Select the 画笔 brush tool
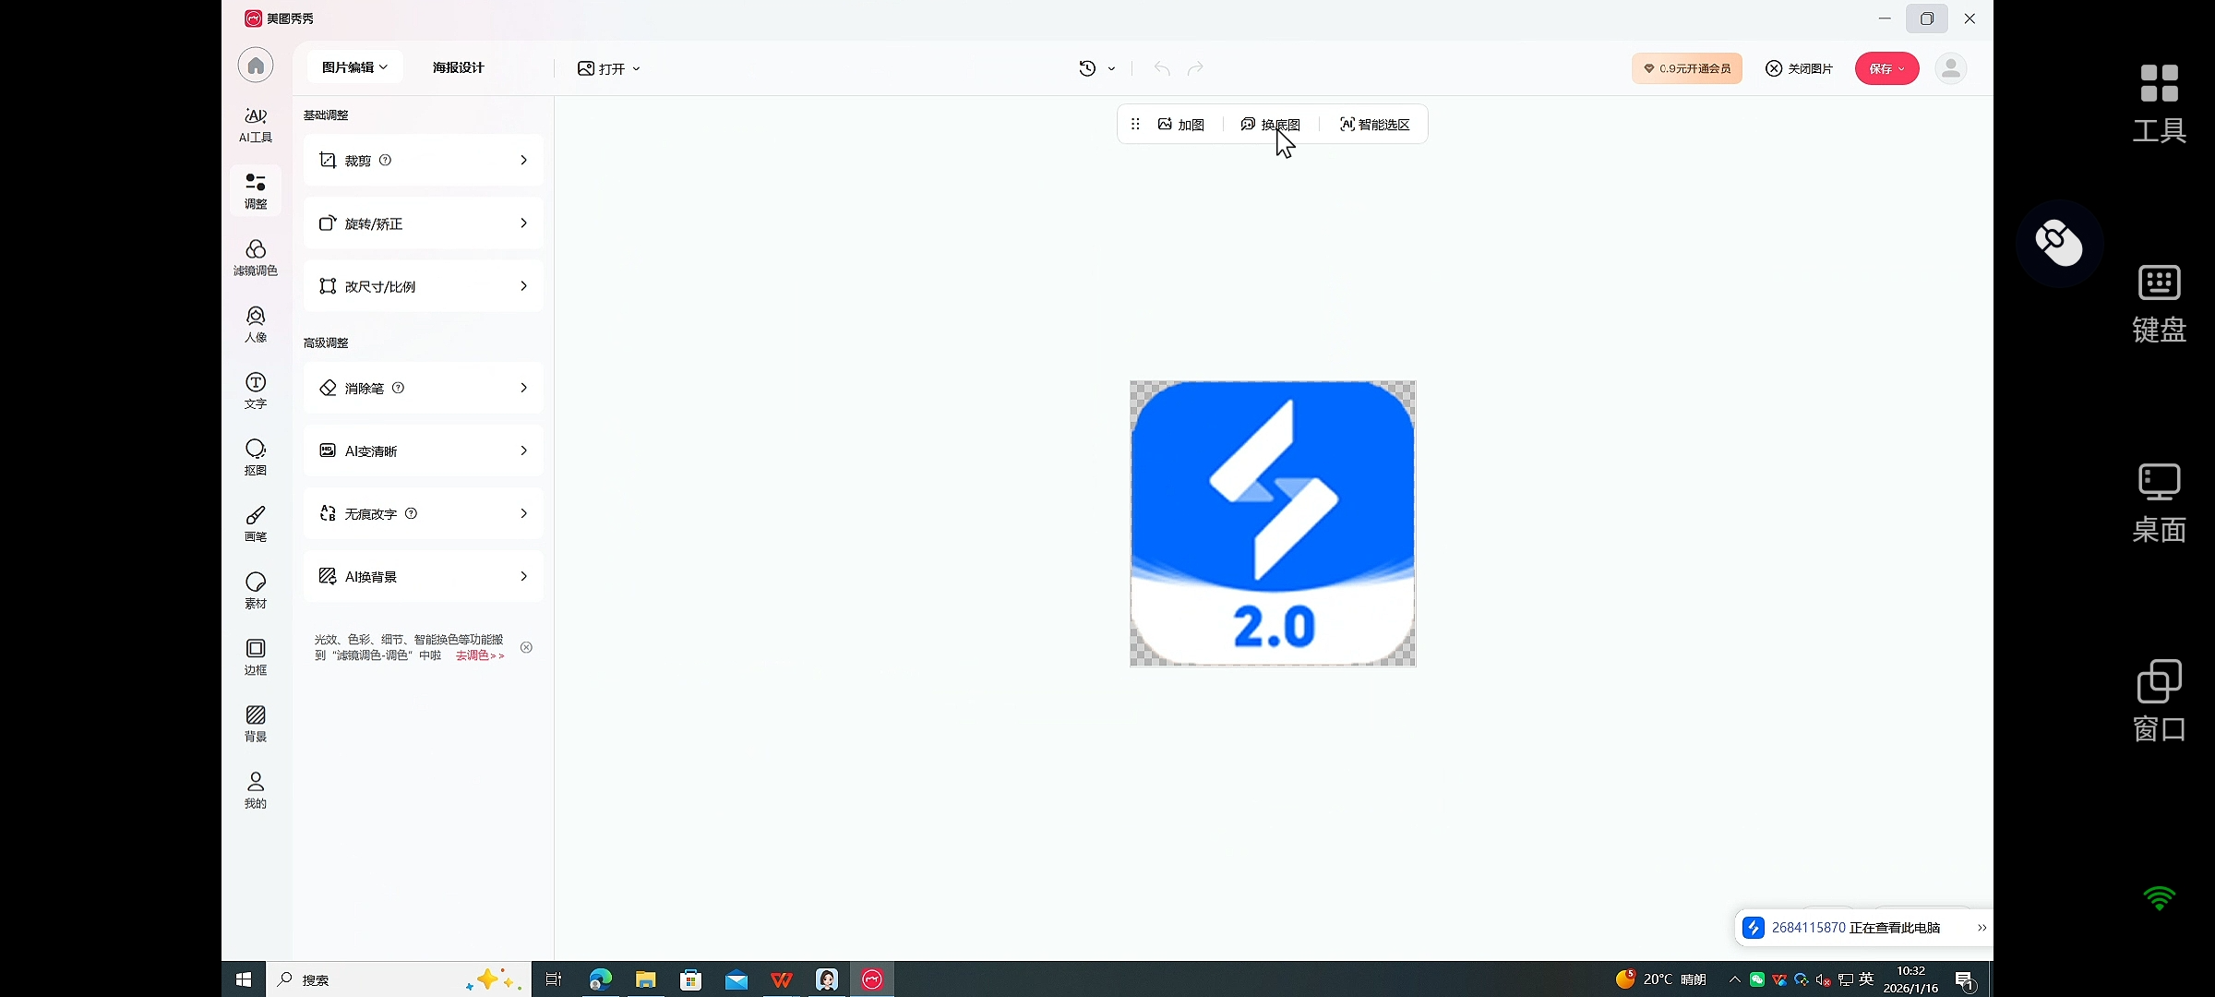This screenshot has width=2215, height=997. click(256, 523)
